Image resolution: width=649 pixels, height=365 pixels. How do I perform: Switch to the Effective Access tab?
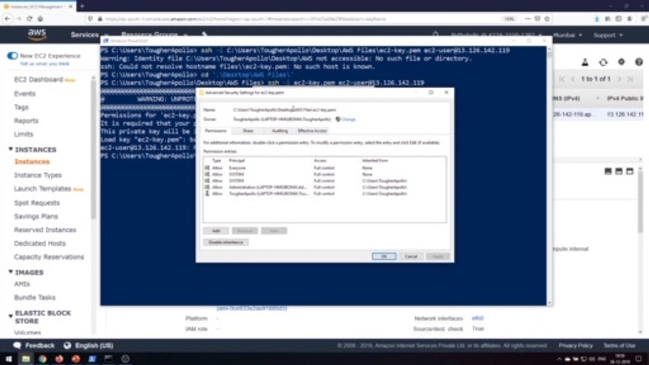click(x=312, y=131)
